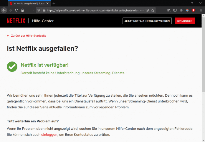
Task: Click the browser back arrow button
Action: pyautogui.click(x=4, y=10)
